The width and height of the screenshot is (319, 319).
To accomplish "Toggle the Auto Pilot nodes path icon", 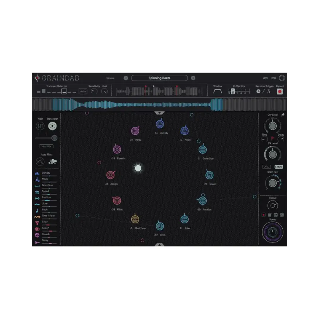I will coord(40,161).
